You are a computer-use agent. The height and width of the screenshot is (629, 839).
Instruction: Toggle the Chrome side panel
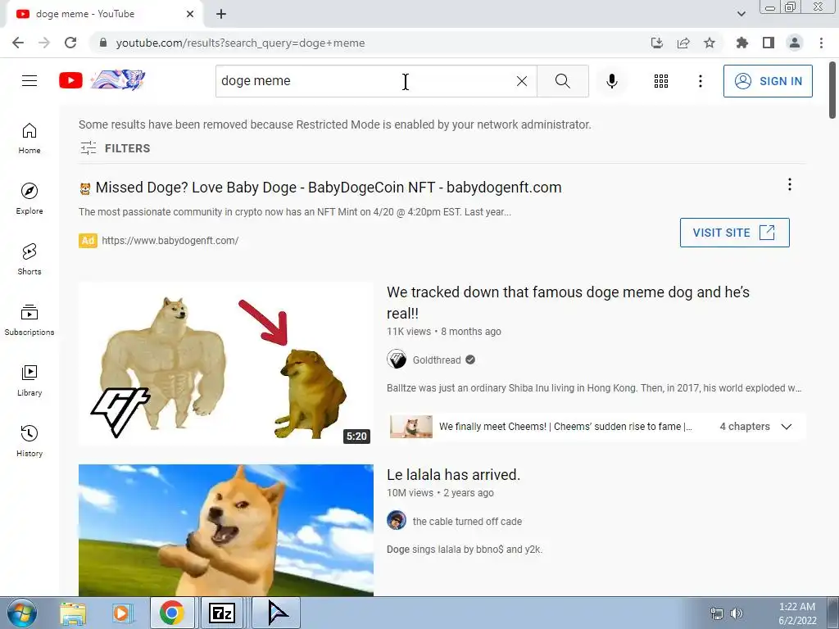coord(769,43)
